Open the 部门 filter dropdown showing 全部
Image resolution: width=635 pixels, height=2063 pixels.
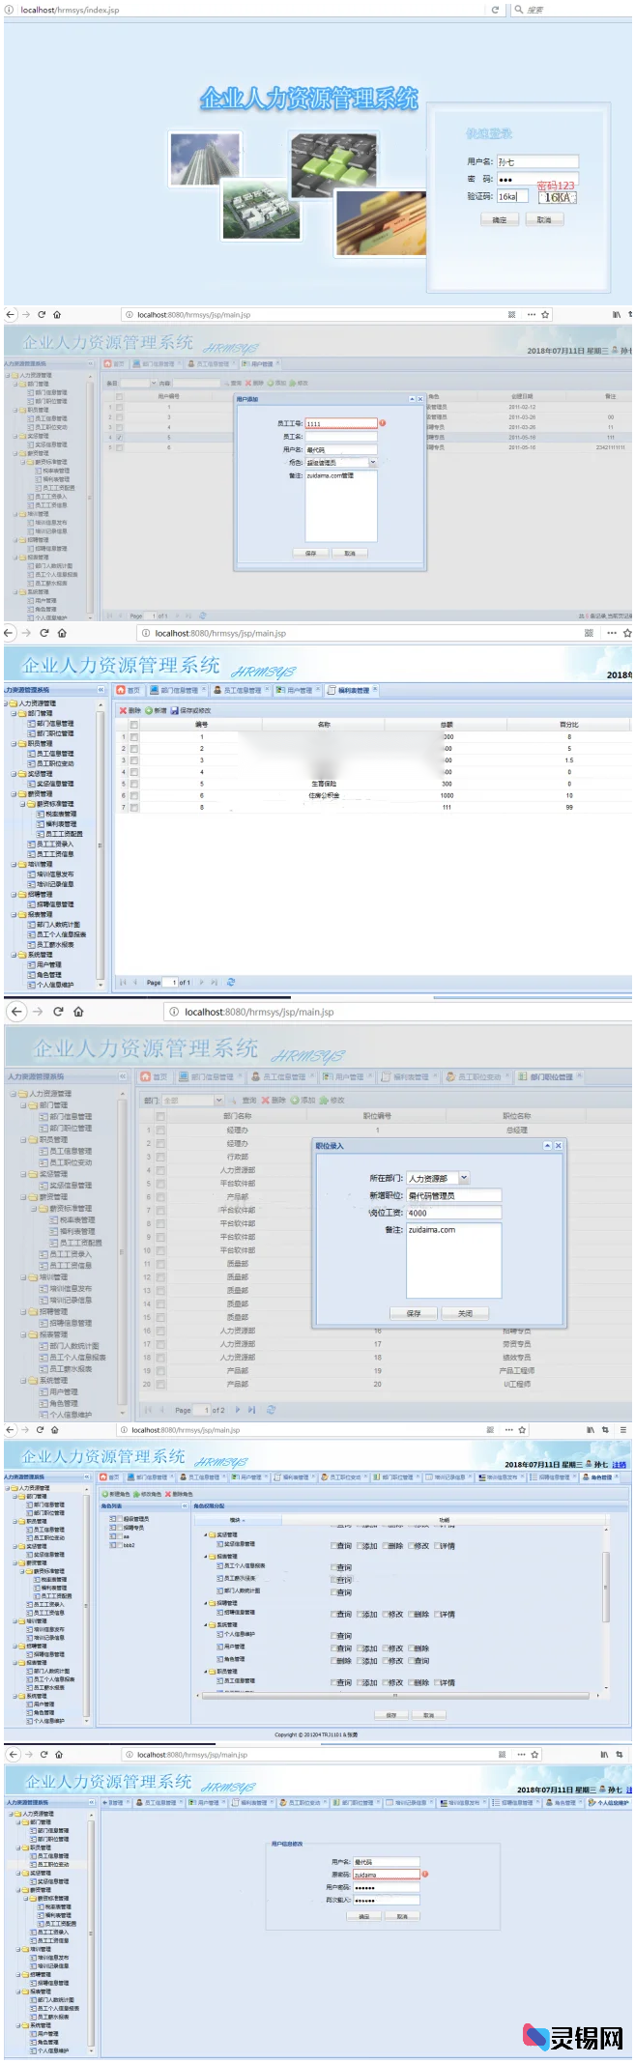(x=219, y=1101)
